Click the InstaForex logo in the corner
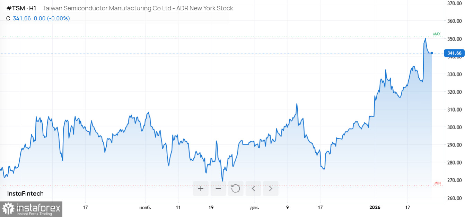 coord(29,209)
